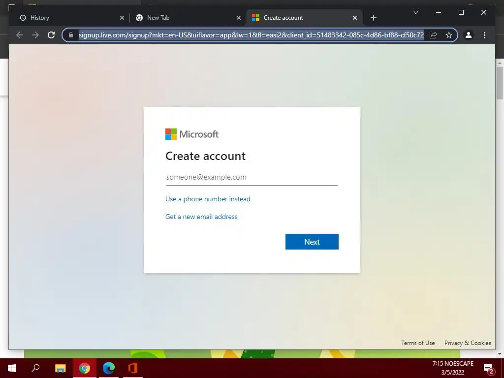Open the Windows Start menu
Image resolution: width=504 pixels, height=378 pixels.
point(12,368)
